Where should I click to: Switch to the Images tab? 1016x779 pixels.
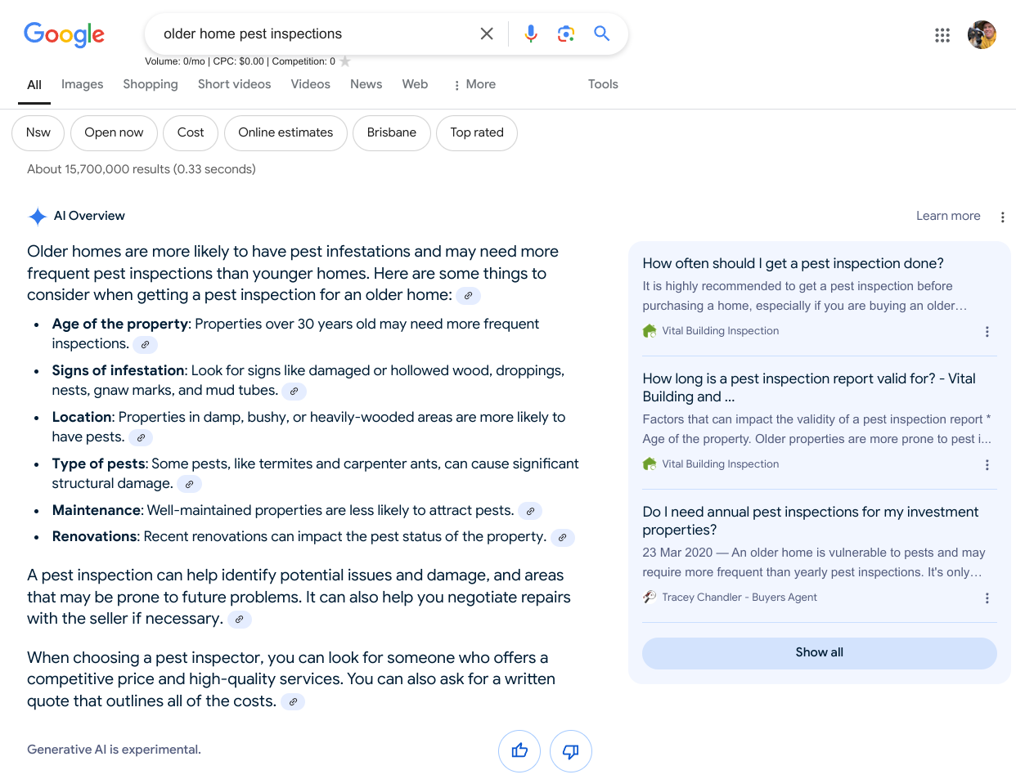coord(83,85)
